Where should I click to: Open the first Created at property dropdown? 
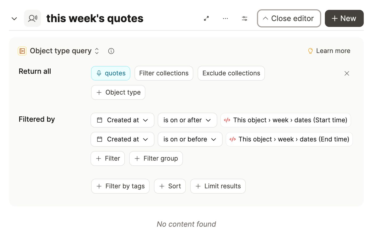122,120
